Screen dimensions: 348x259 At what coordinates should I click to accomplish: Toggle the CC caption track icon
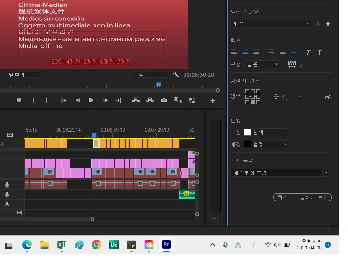click(x=10, y=135)
